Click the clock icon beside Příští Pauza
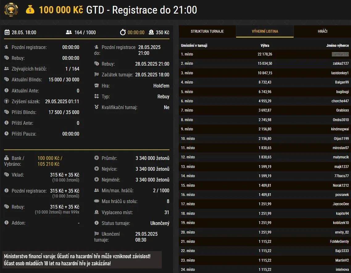This screenshot has width=351, height=273. [x=6, y=134]
